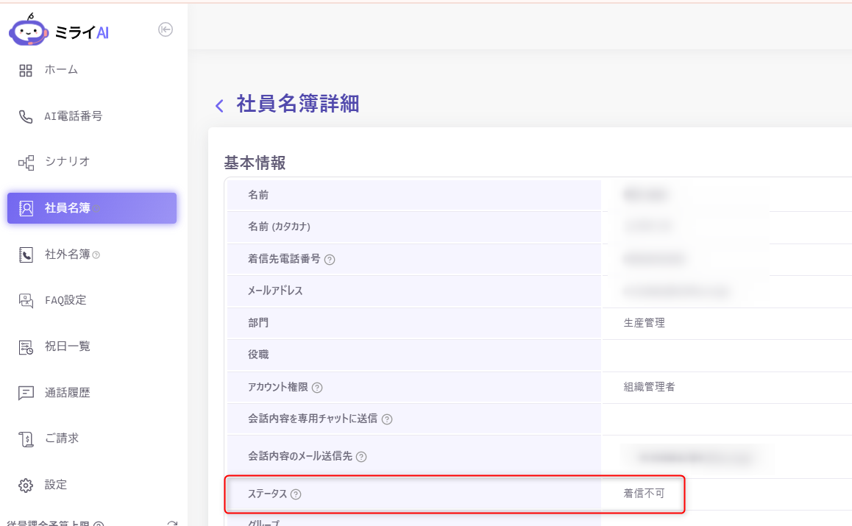Click the back chevron beside 社員名簿詳細
Viewport: 852px width, 526px height.
tap(219, 106)
